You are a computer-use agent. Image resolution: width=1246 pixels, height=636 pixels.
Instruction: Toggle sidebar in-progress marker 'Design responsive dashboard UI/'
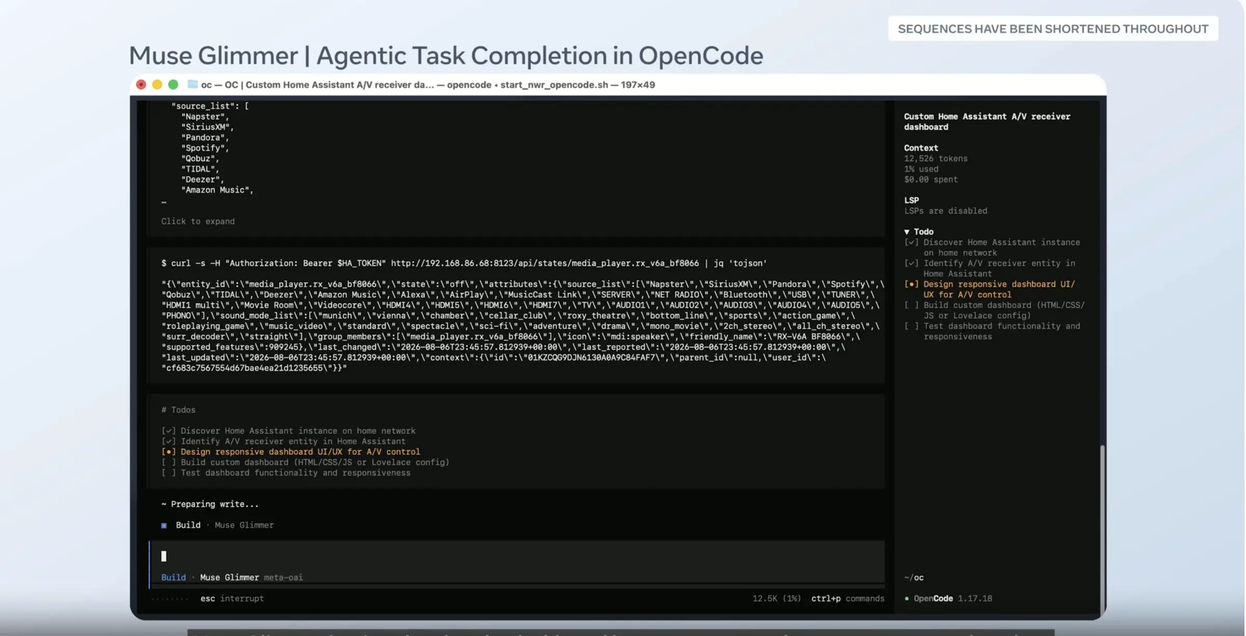[x=911, y=284]
